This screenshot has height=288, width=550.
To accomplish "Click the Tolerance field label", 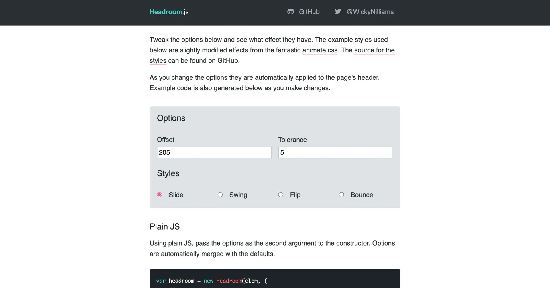I will point(292,140).
